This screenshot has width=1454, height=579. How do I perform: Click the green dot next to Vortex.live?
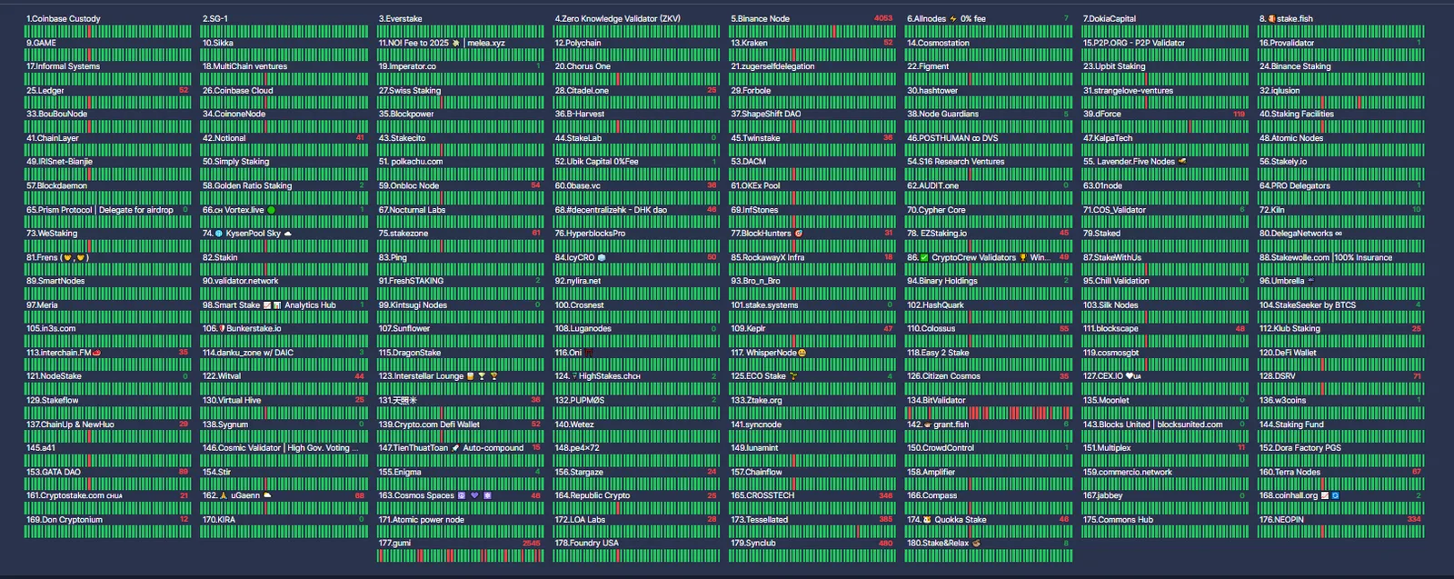[x=271, y=210]
